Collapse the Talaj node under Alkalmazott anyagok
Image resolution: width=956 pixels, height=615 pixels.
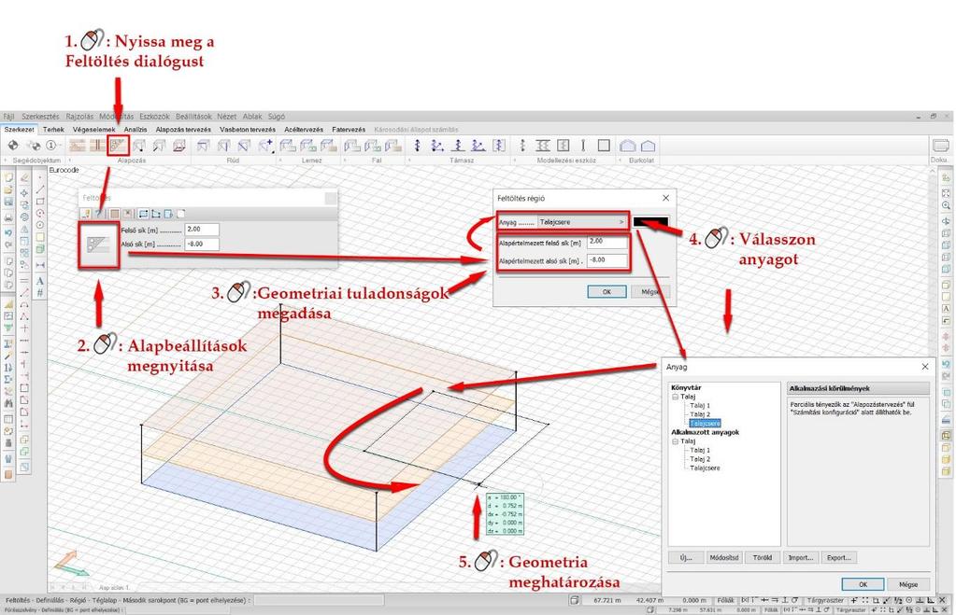point(676,440)
